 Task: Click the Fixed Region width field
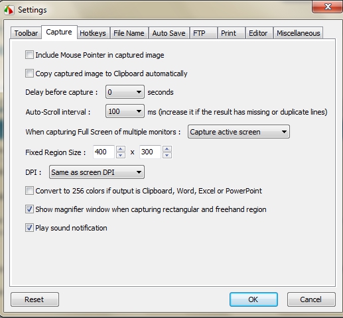[x=103, y=152]
